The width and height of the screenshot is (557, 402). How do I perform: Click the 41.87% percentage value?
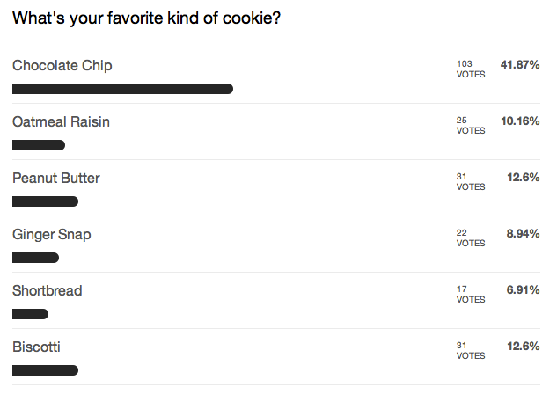coord(519,65)
